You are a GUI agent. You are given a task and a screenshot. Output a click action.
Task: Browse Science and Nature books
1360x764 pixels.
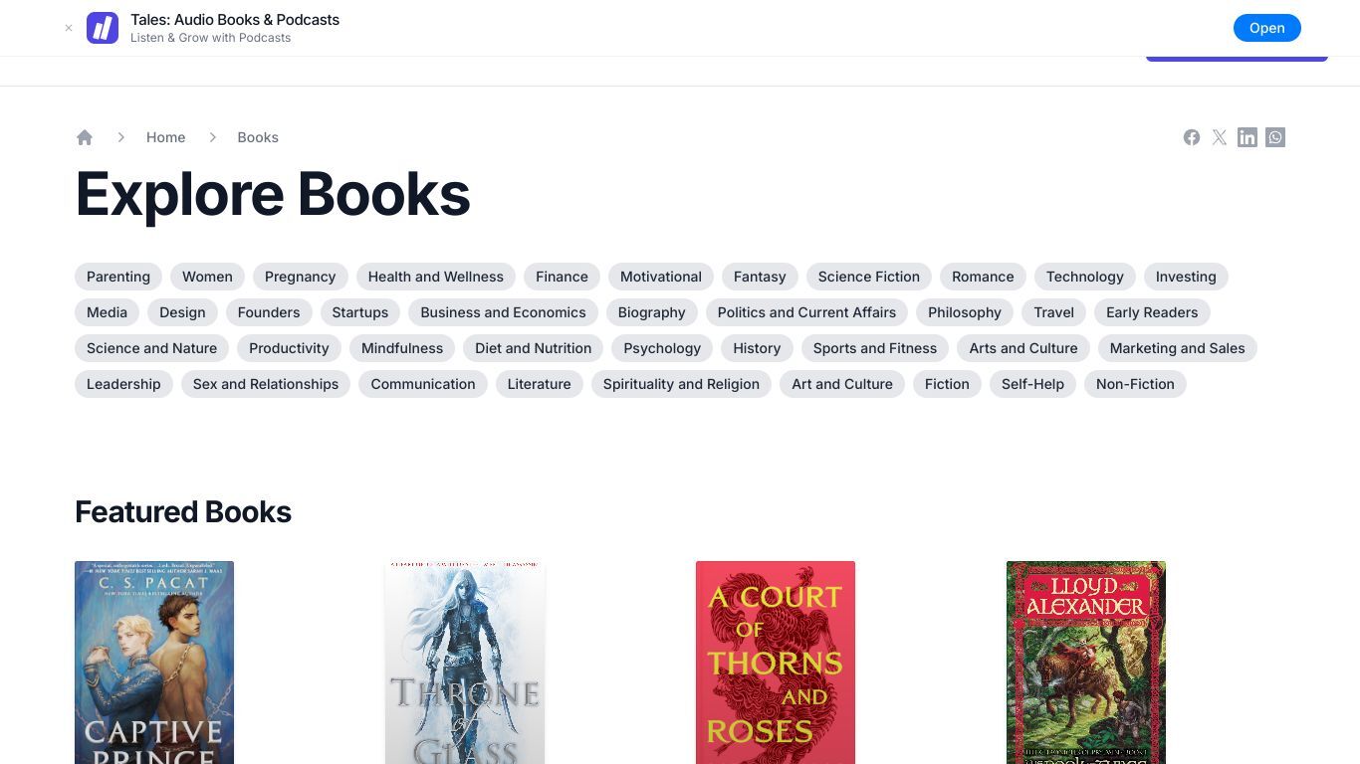[151, 348]
